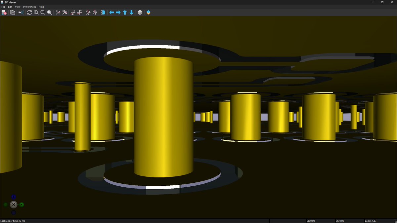Viewport: 397px width, 223px height.
Task: Toggle the Appearance Manager layers icon
Action: tap(149, 13)
